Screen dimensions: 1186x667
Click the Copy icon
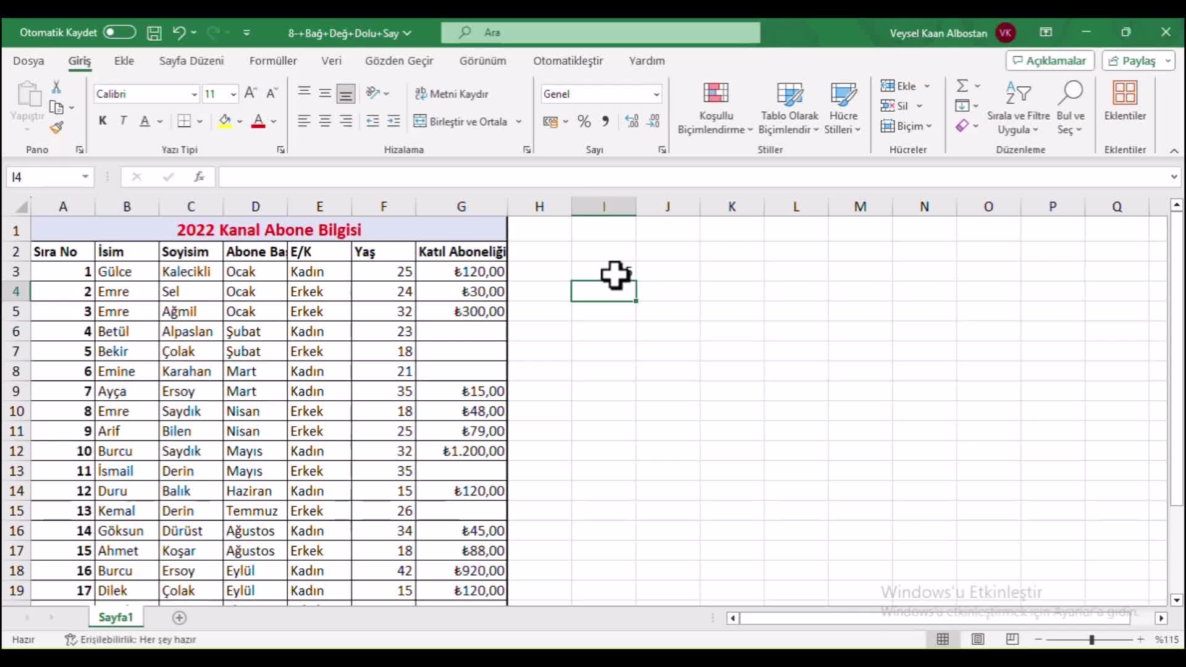[x=56, y=107]
